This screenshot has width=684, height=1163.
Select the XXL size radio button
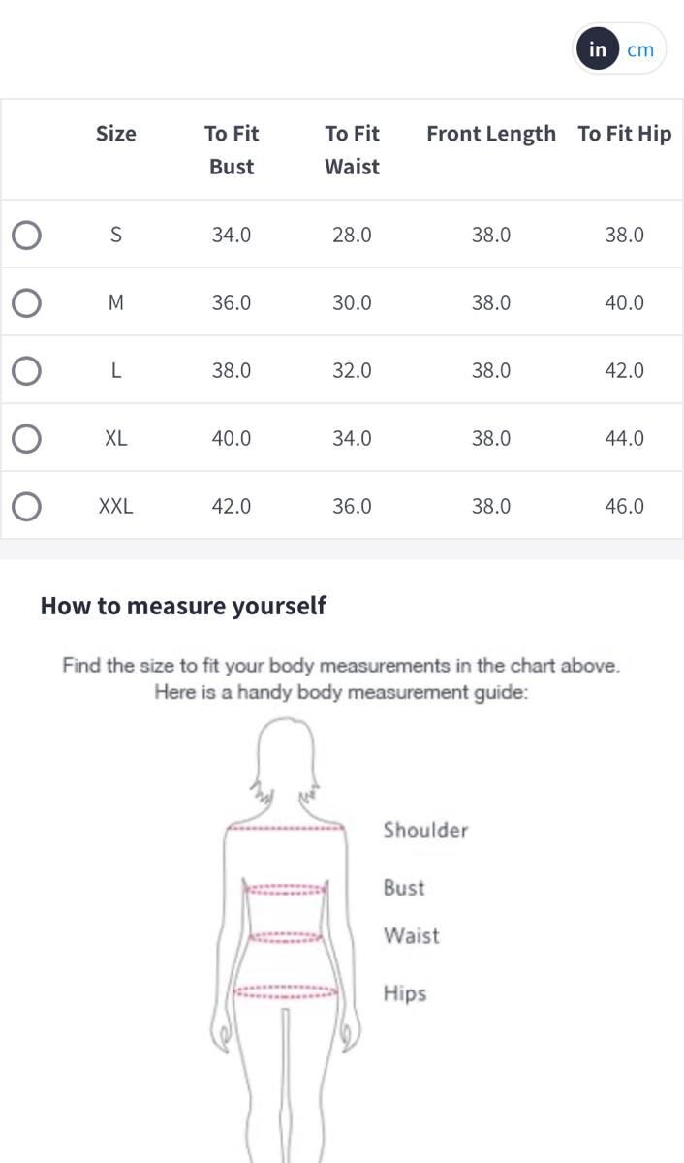pos(26,506)
